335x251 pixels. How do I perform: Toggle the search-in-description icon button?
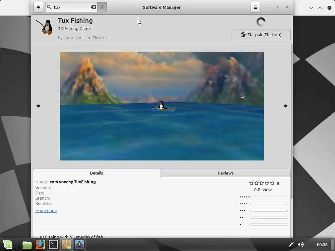coord(102,7)
